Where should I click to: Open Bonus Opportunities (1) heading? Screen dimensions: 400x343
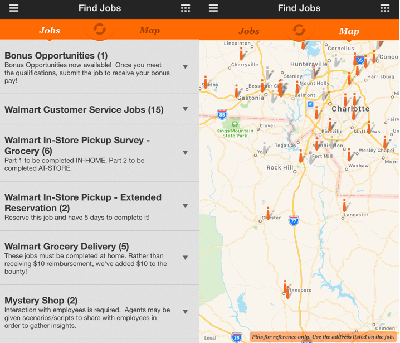[56, 55]
